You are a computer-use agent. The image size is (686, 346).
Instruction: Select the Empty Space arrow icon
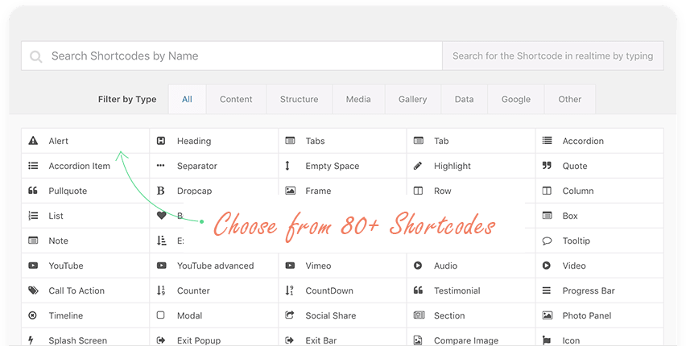point(287,166)
